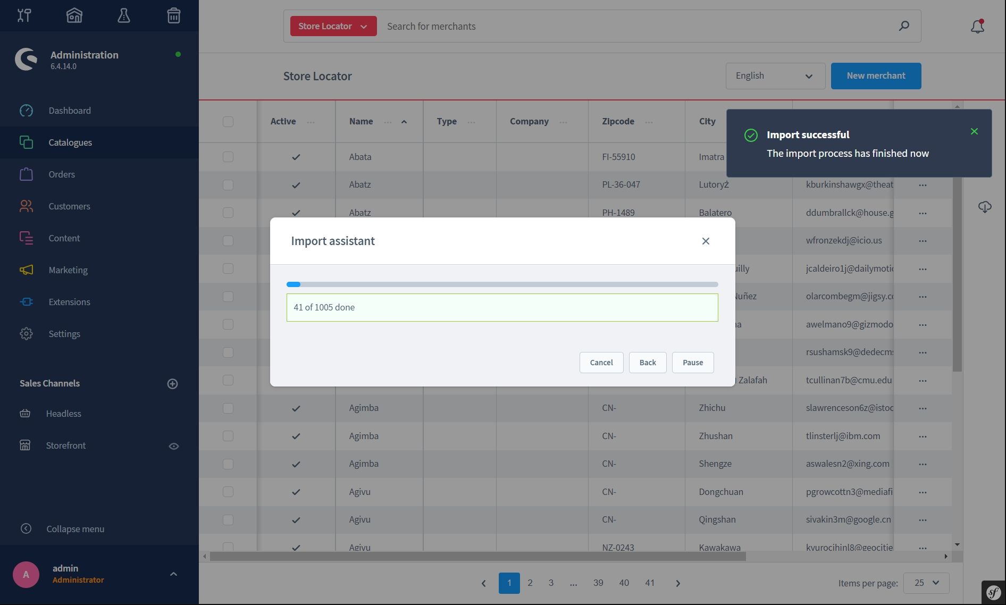Open the items per page dropdown
Screen dimensions: 1006x605
pyautogui.click(x=926, y=583)
